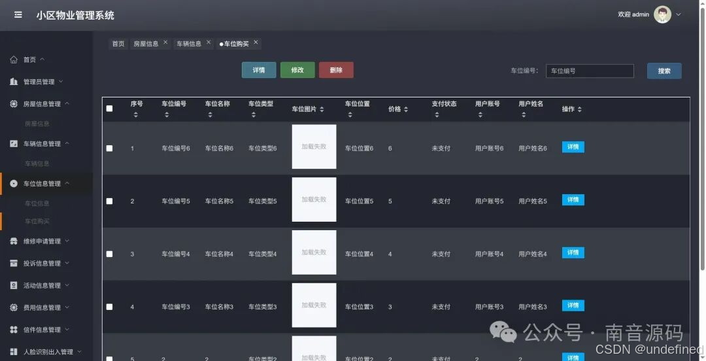The width and height of the screenshot is (706, 361).
Task: Check the select-all header checkbox
Action: [109, 109]
